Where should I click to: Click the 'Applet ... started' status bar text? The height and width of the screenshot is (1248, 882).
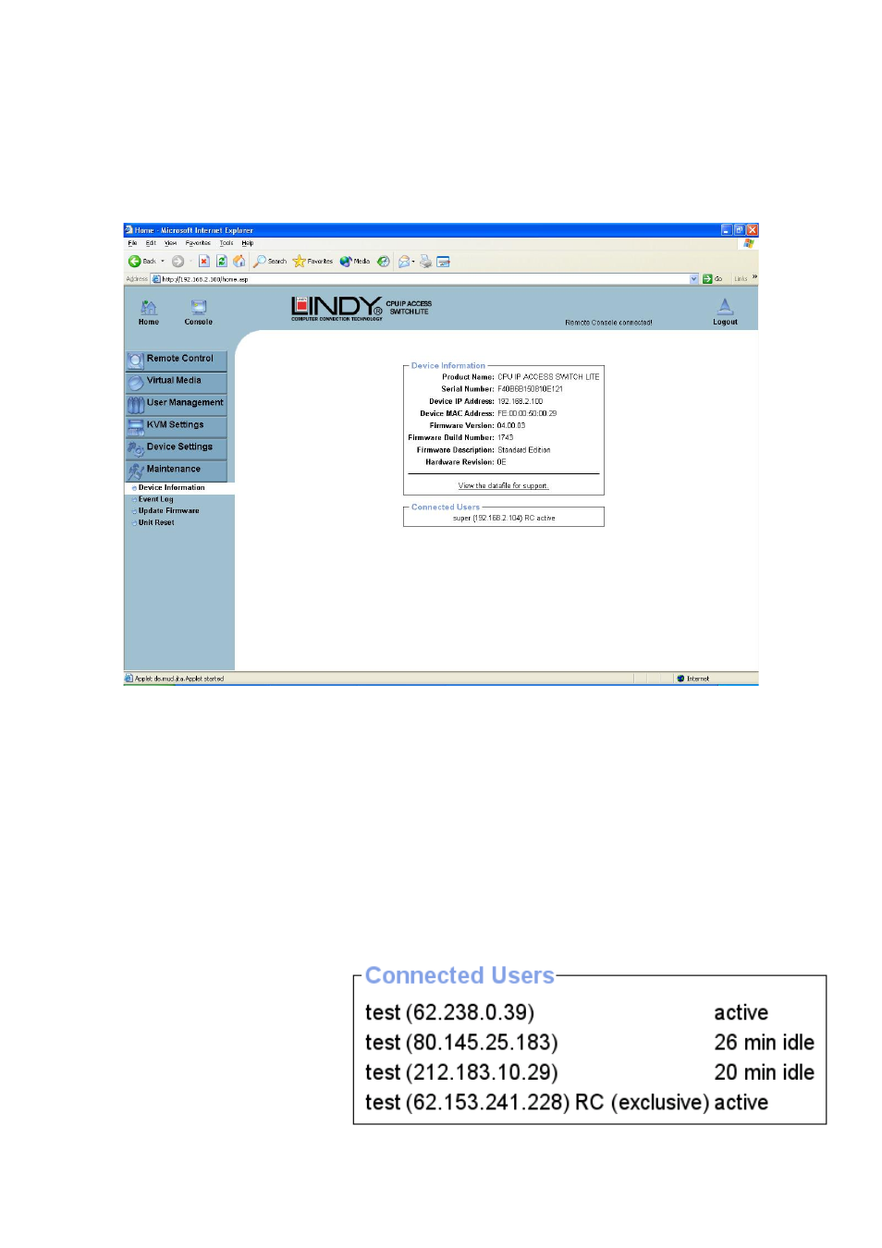point(178,679)
